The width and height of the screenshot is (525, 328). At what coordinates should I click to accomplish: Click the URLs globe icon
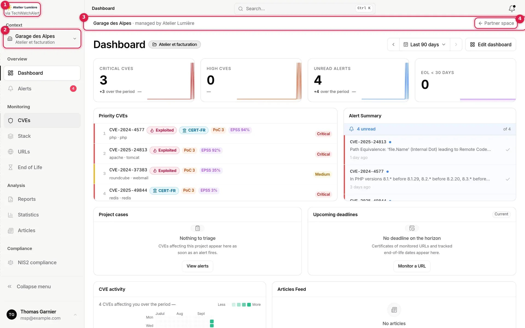pos(11,152)
